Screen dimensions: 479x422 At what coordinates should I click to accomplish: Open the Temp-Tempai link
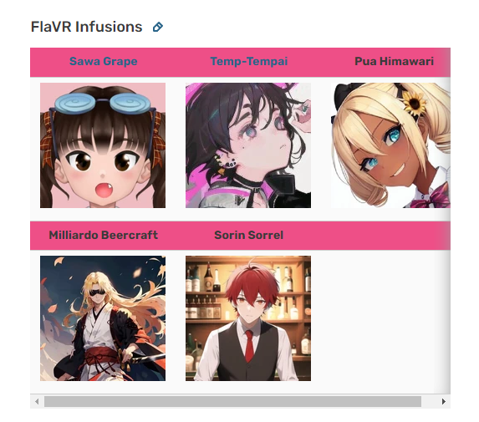(x=249, y=61)
